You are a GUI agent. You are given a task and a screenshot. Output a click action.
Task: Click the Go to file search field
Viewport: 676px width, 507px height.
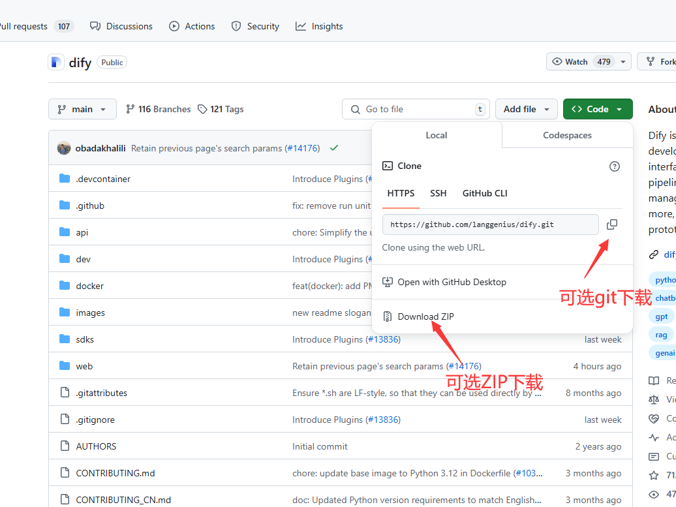pyautogui.click(x=416, y=109)
